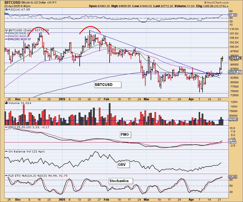The width and height of the screenshot is (243, 202).
Task: Click the 'On Balance Vol (22 Apr)' label
Action: (26, 151)
